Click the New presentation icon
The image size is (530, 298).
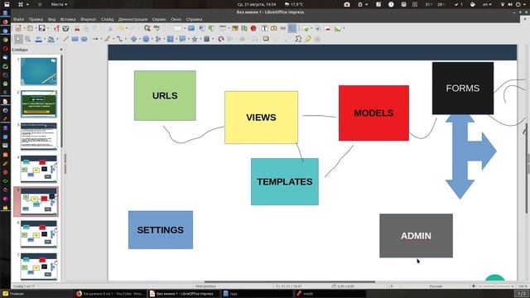pyautogui.click(x=18, y=29)
